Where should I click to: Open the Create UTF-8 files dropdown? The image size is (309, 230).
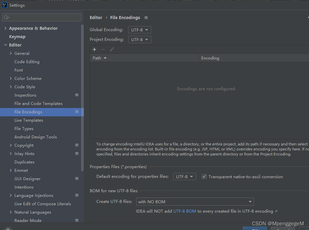click(x=195, y=202)
